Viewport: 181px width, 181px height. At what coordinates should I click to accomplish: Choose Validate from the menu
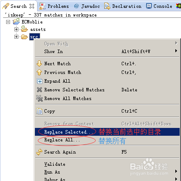click(107, 164)
